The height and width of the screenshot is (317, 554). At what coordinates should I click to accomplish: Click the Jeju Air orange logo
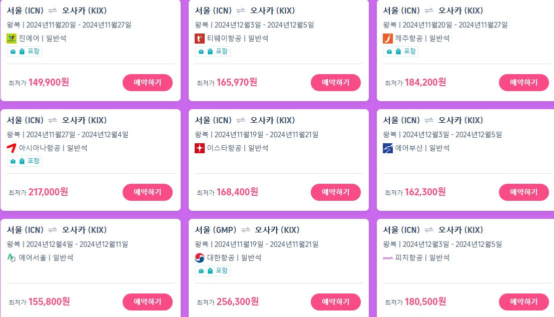(x=387, y=38)
